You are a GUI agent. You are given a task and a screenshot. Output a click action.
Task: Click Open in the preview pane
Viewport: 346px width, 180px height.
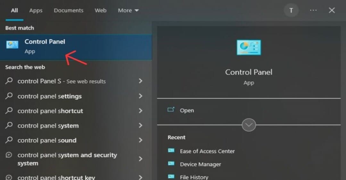187,110
